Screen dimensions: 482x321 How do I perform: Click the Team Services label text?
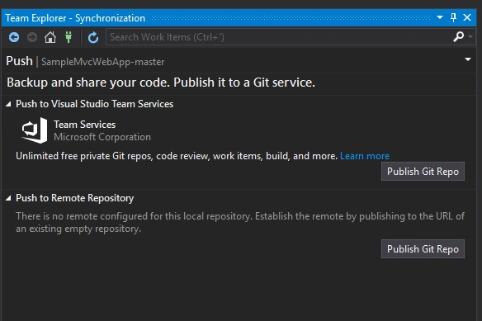pyautogui.click(x=84, y=125)
